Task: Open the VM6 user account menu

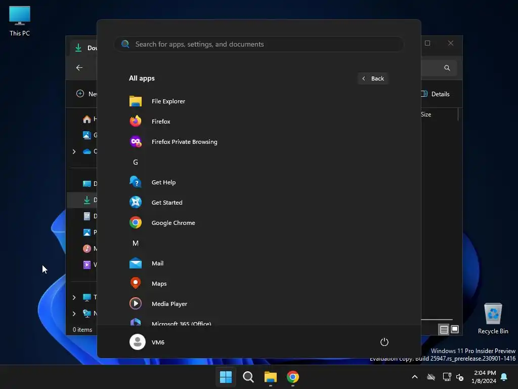Action: pyautogui.click(x=147, y=342)
